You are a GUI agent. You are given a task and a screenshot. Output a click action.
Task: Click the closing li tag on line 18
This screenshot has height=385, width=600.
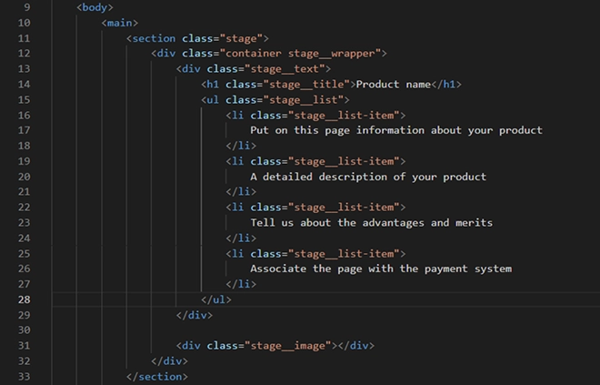coord(241,146)
